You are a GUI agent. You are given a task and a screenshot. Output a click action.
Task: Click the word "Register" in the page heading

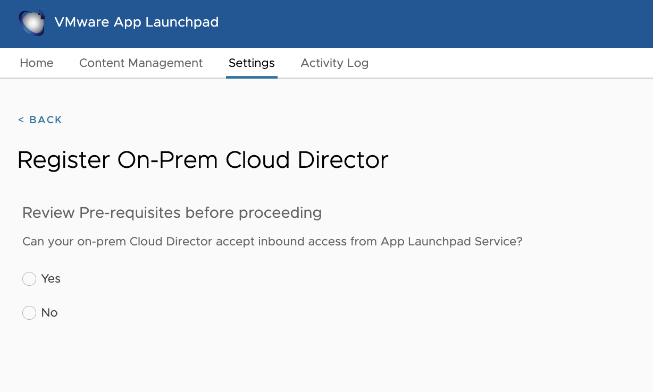(x=64, y=160)
